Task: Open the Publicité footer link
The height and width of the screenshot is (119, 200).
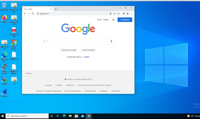Action: 59,85
